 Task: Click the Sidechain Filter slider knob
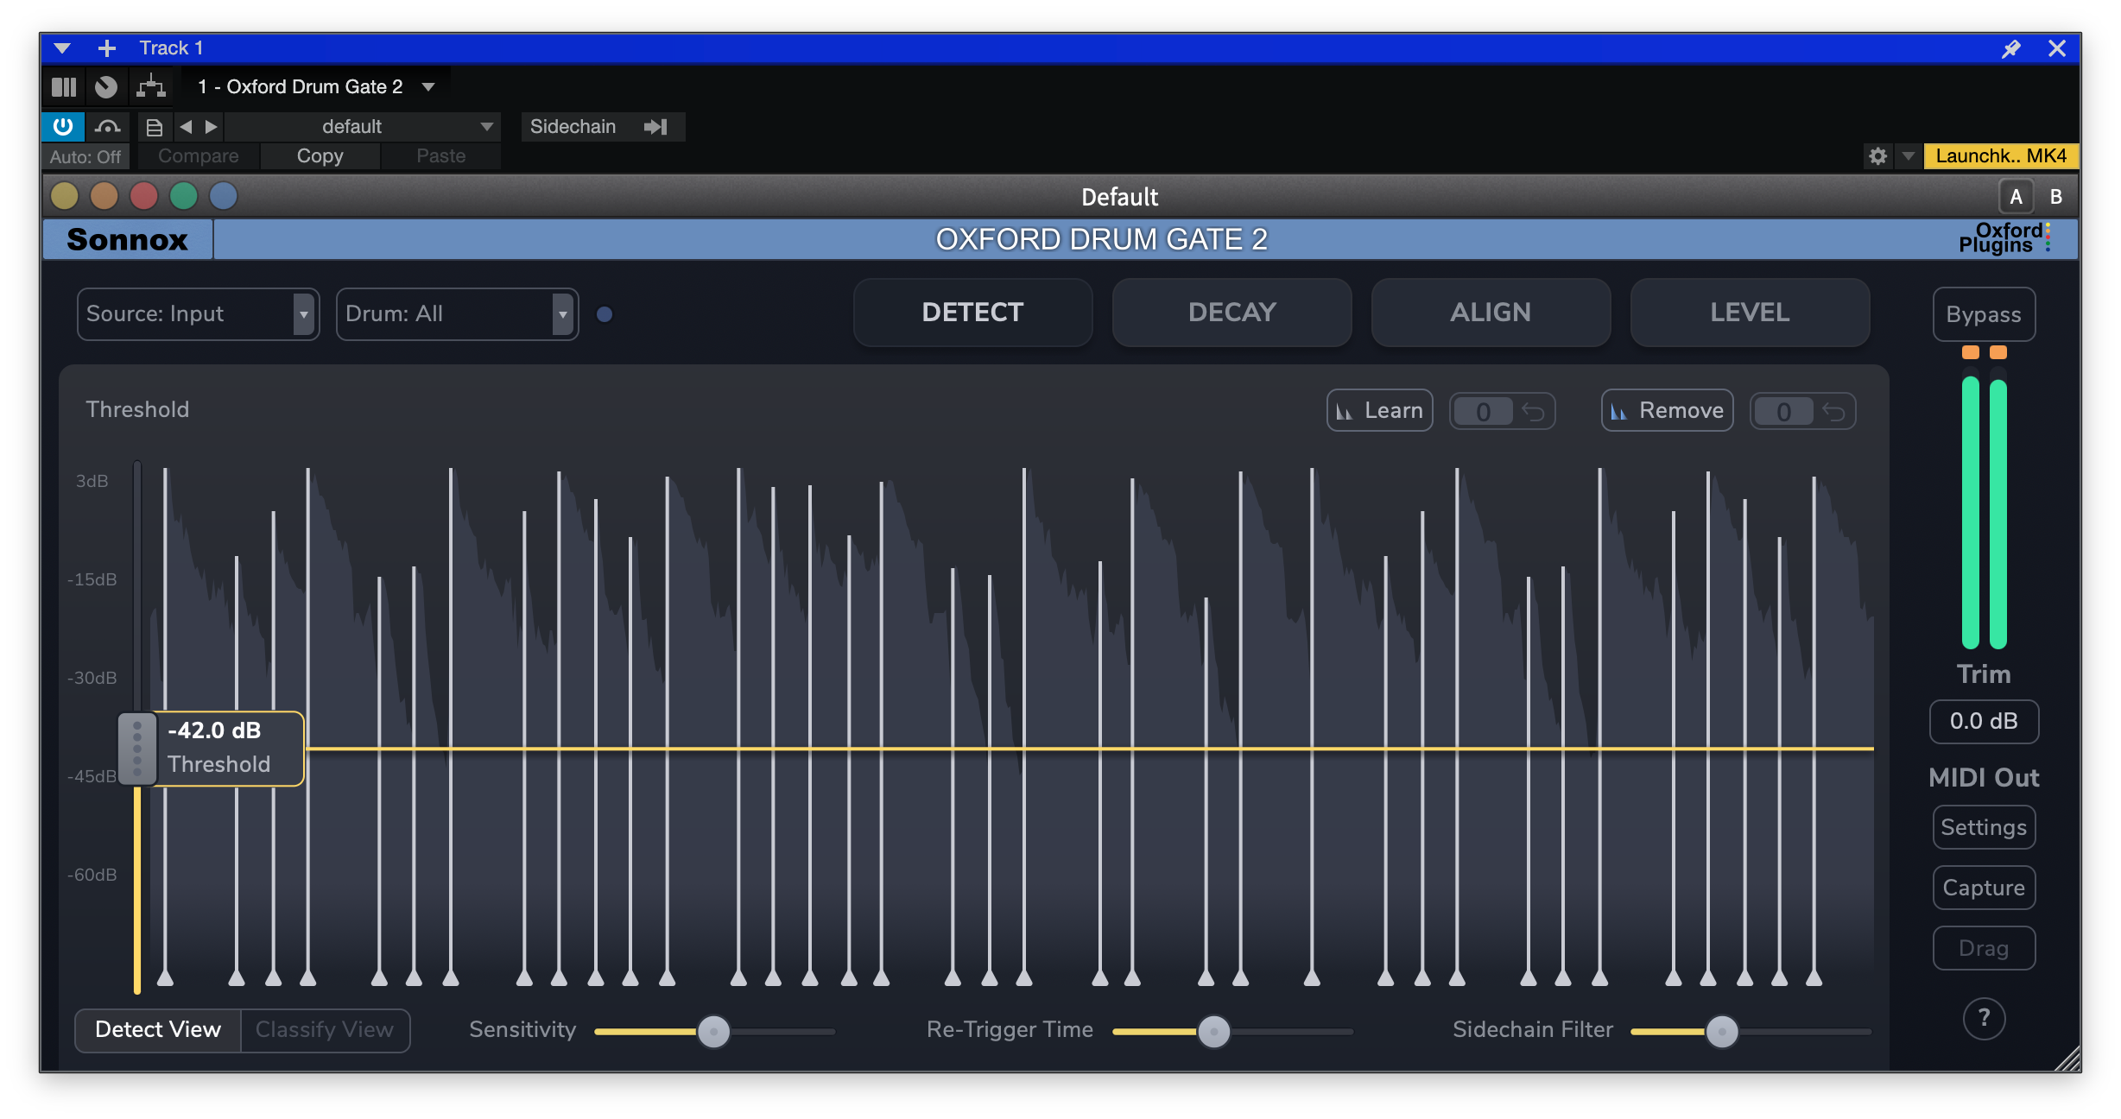point(1722,1031)
